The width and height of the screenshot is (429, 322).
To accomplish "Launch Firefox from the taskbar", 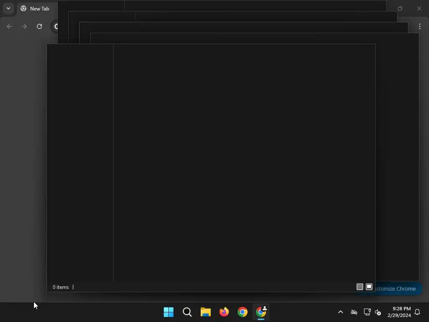I will pyautogui.click(x=224, y=312).
